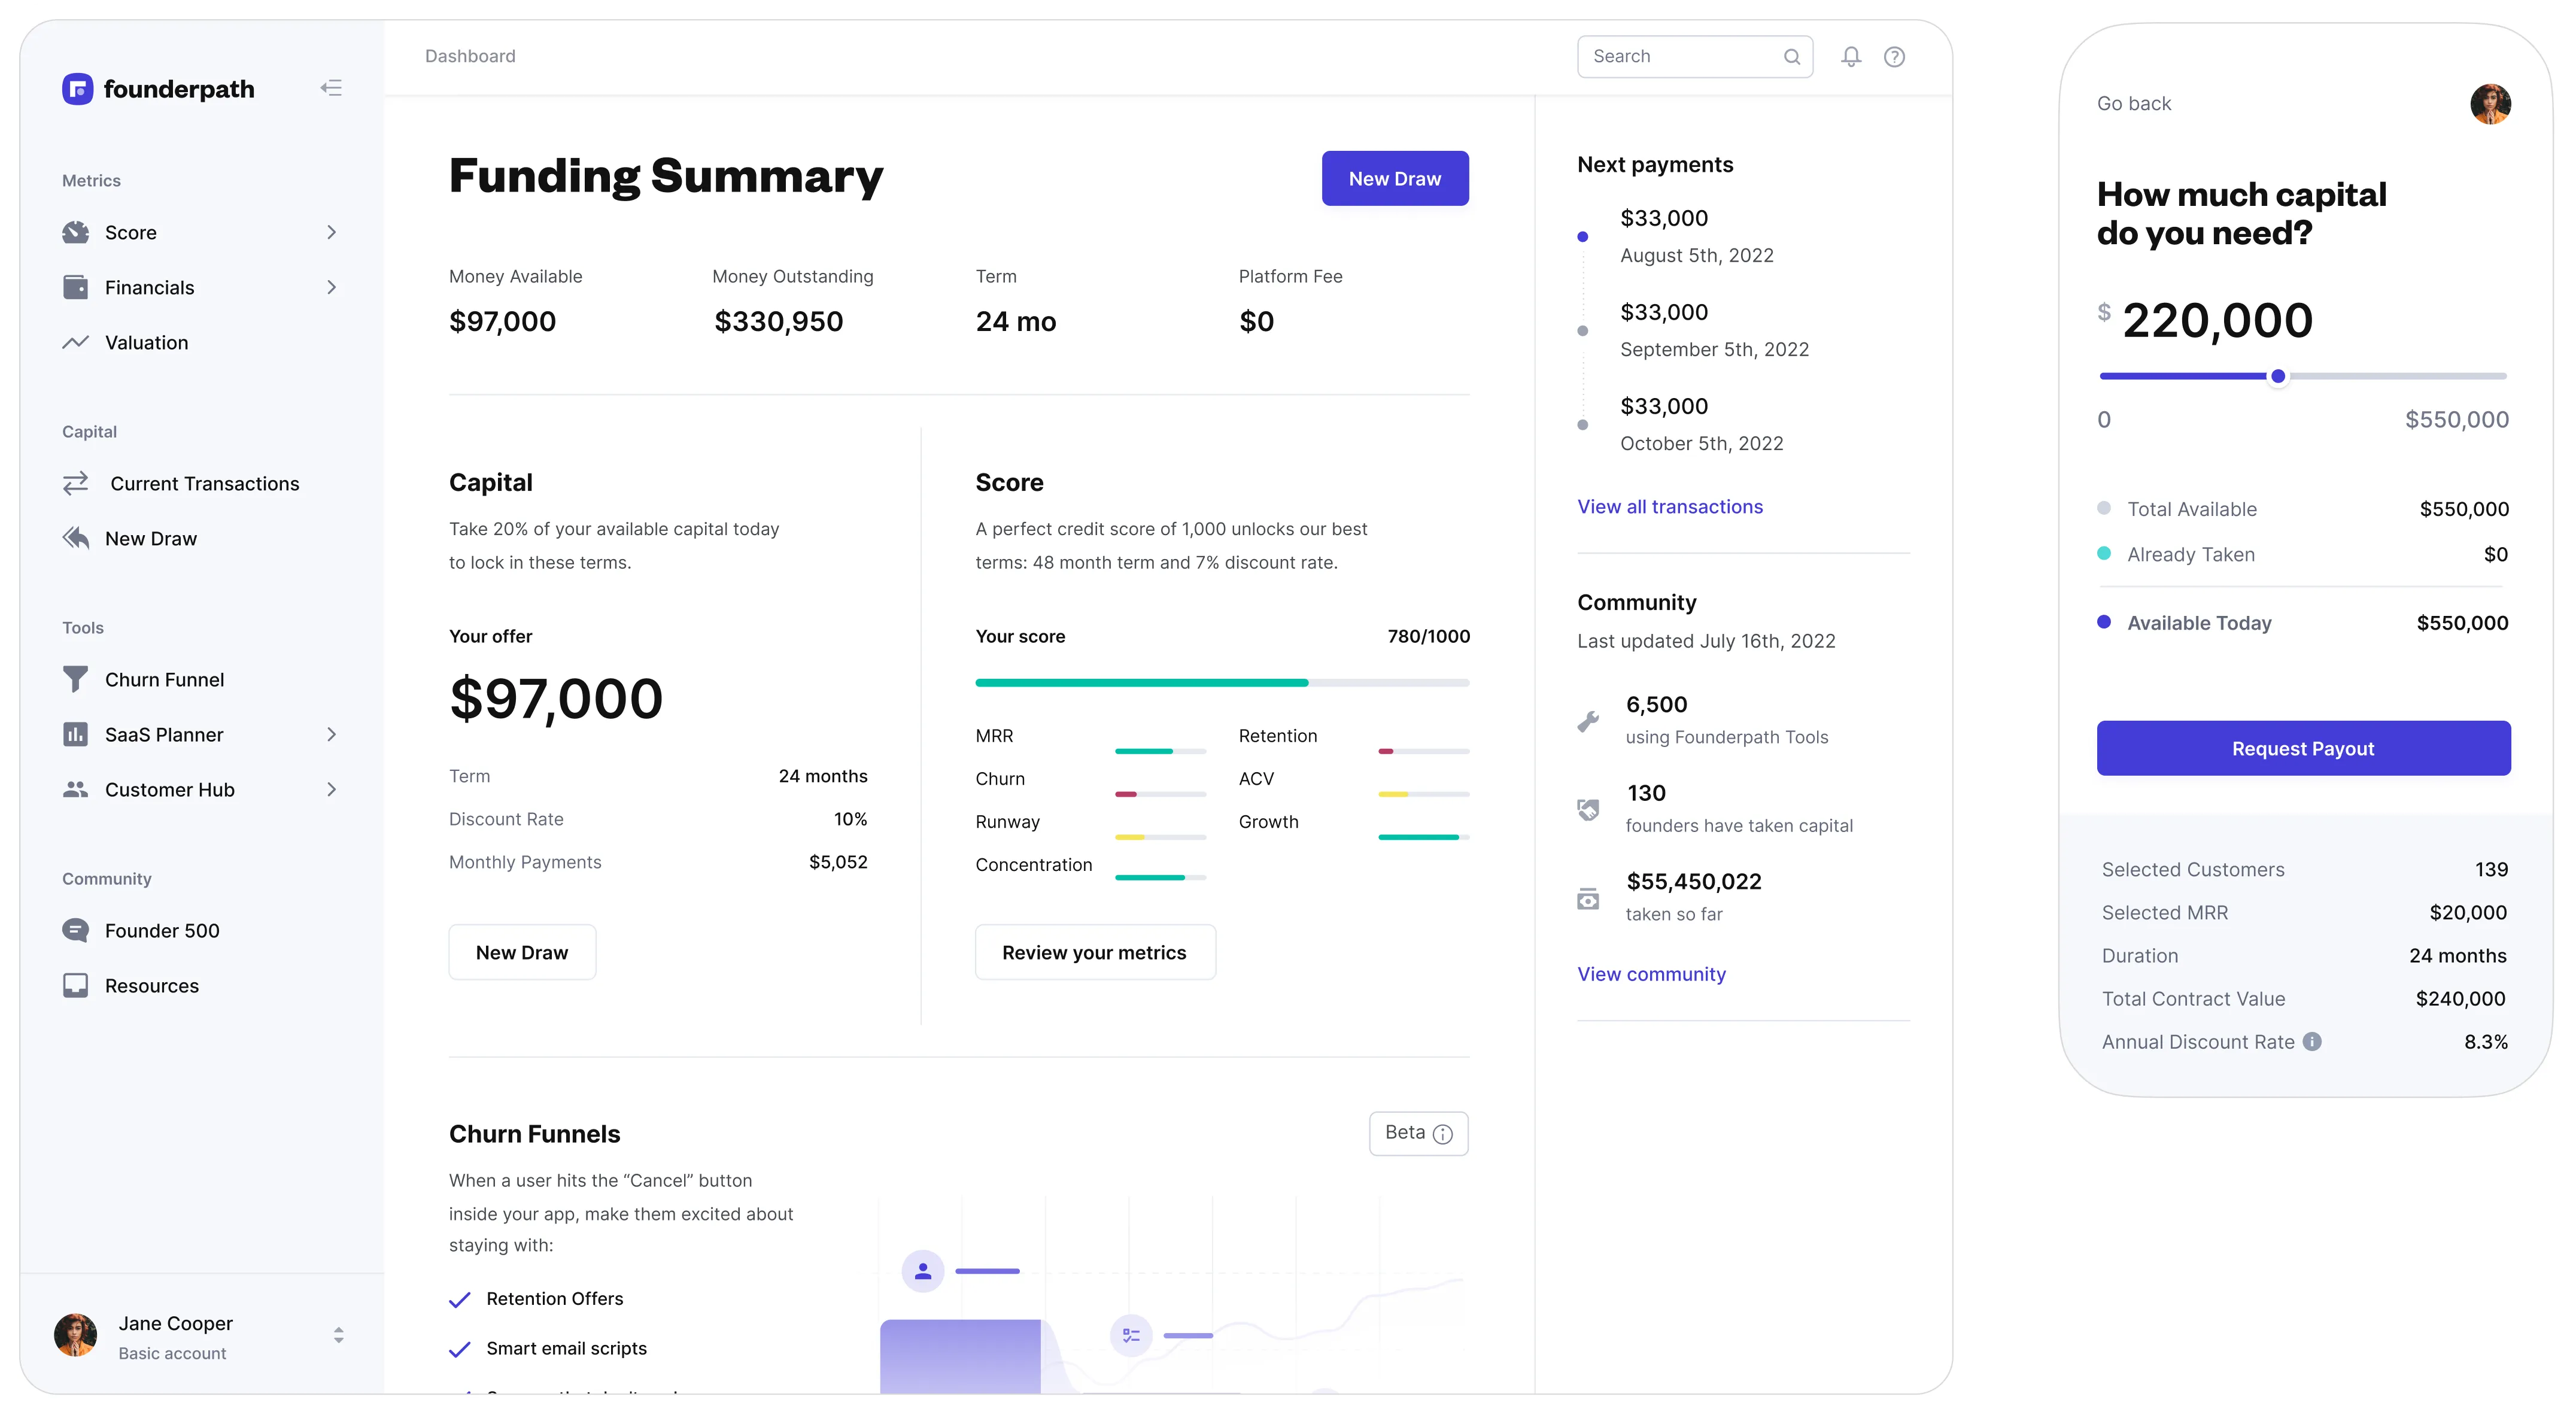Click the notification bell icon
The image size is (2576, 1415).
click(x=1851, y=57)
